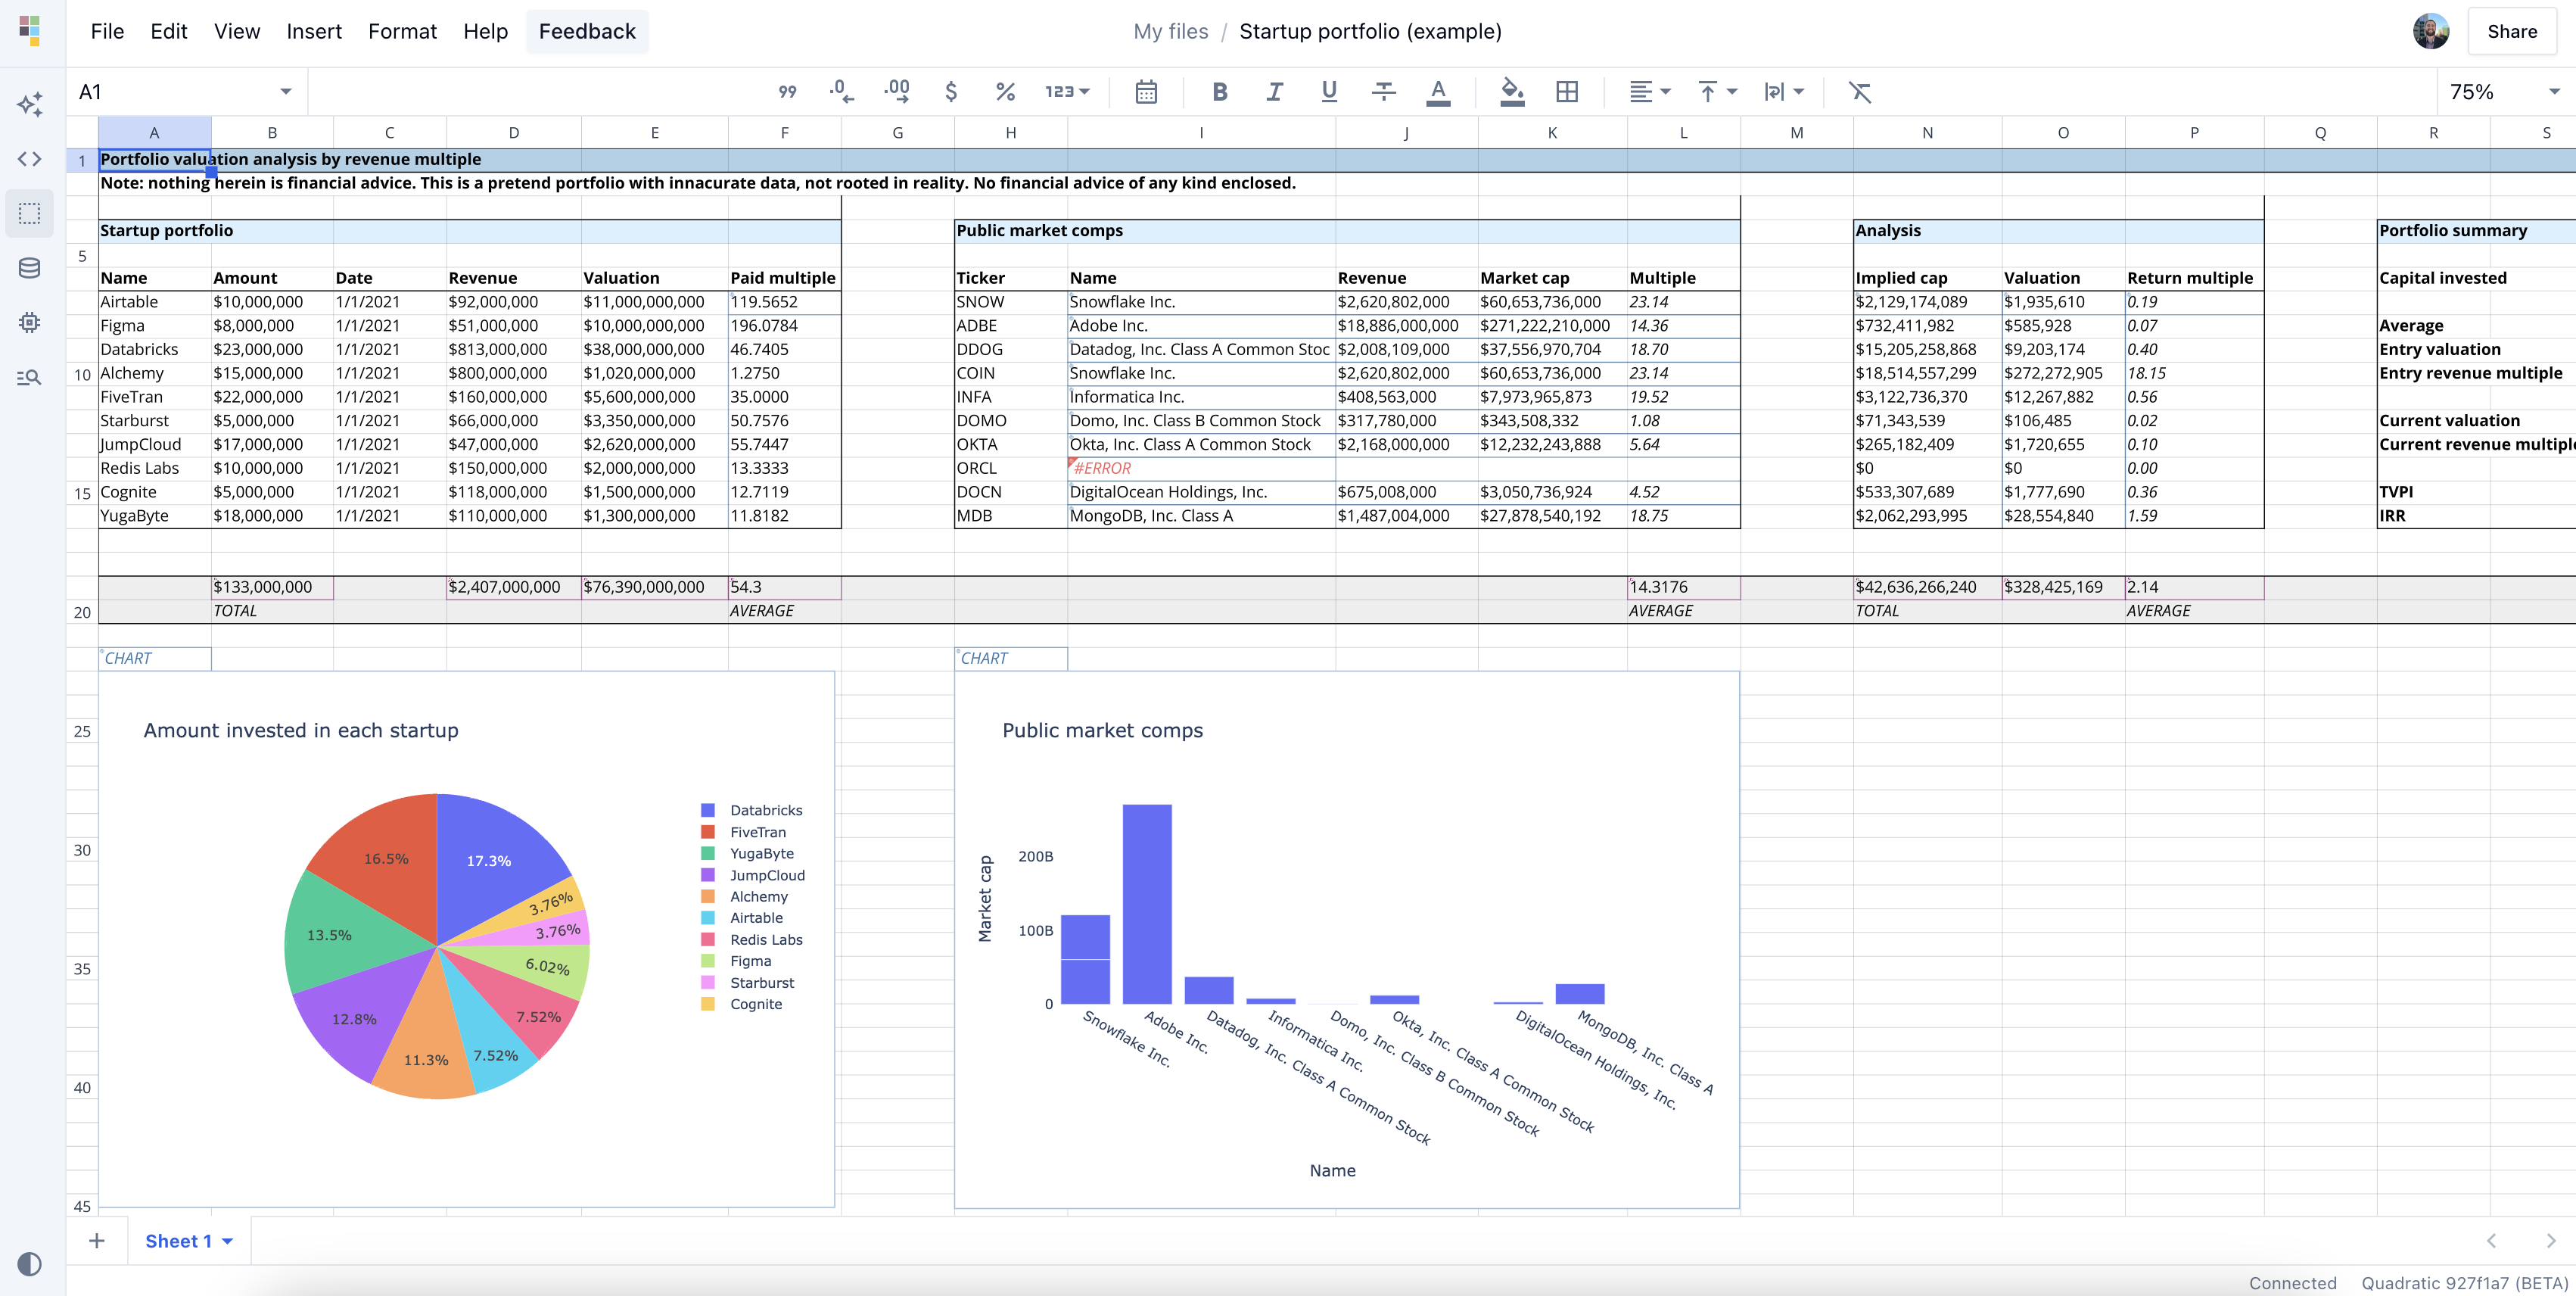
Task: Toggle Redis Labs legend entry
Action: coord(752,940)
